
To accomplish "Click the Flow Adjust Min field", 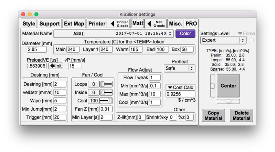I will [155, 86].
